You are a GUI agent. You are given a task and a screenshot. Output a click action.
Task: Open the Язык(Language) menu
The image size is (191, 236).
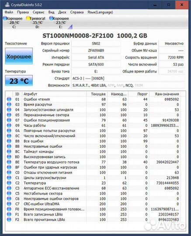click(100, 12)
